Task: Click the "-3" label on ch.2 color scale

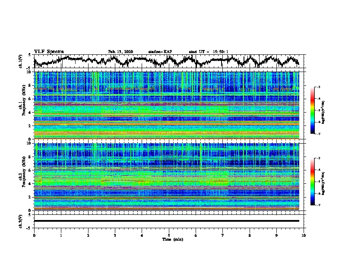Action: click(x=318, y=158)
